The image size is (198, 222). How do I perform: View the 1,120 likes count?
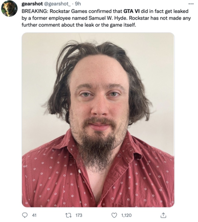point(126,215)
